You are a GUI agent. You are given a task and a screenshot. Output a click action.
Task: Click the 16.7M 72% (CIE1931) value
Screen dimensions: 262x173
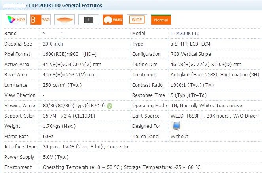click(69, 116)
